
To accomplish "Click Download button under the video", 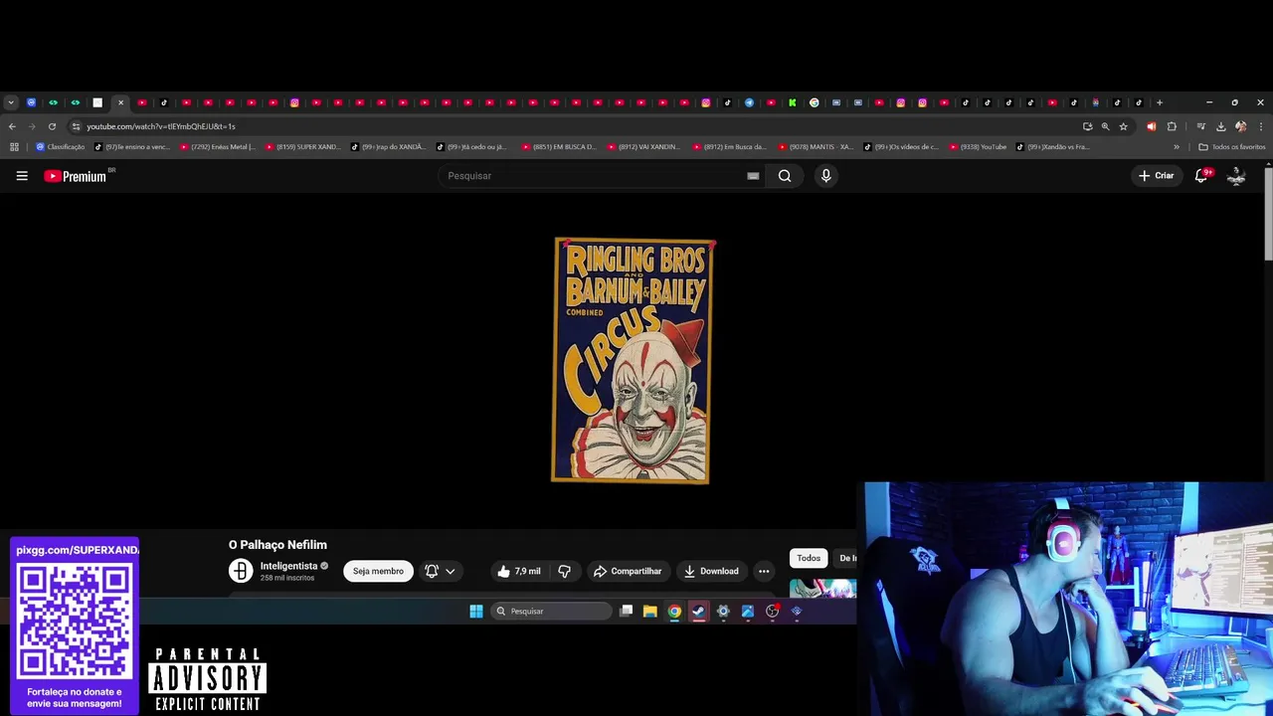I will pos(711,571).
